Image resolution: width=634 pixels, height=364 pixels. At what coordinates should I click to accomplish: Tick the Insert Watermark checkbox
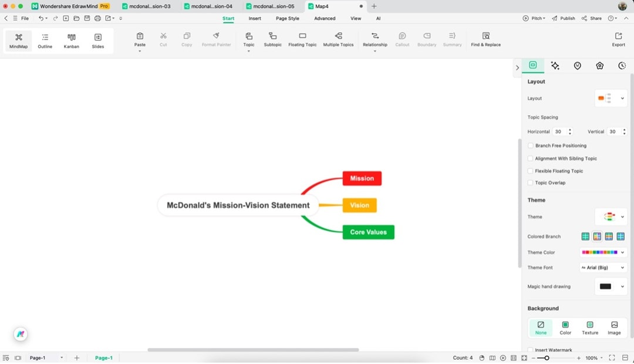(x=531, y=350)
